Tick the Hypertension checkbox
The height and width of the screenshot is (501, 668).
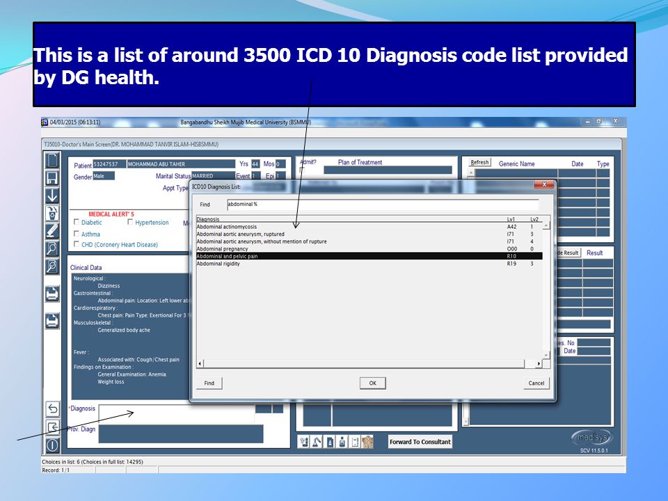[130, 221]
